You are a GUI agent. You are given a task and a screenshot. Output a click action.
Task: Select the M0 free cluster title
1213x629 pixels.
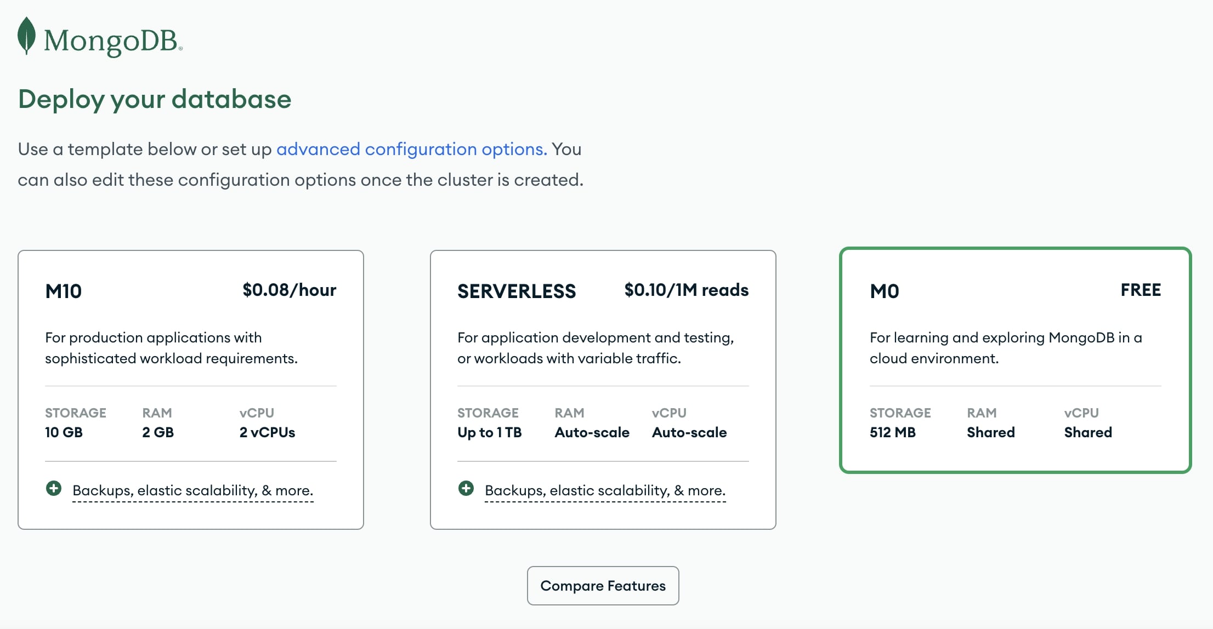tap(885, 291)
